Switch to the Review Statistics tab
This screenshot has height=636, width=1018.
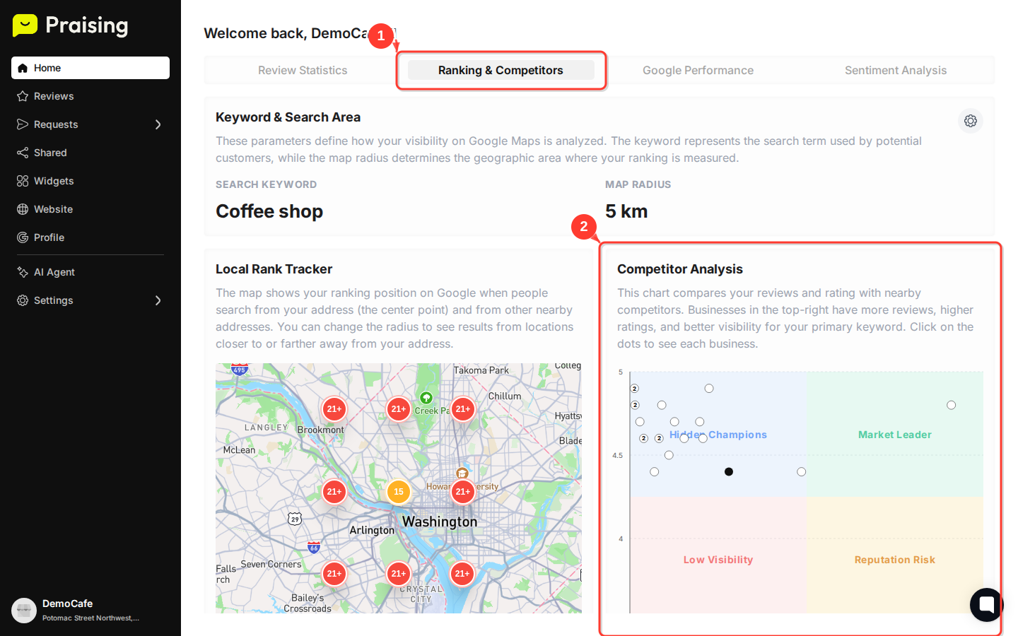point(303,70)
